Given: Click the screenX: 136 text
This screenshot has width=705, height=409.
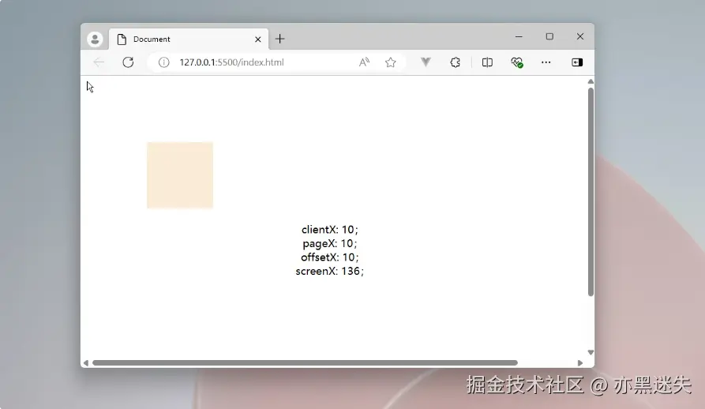Looking at the screenshot, I should (329, 271).
